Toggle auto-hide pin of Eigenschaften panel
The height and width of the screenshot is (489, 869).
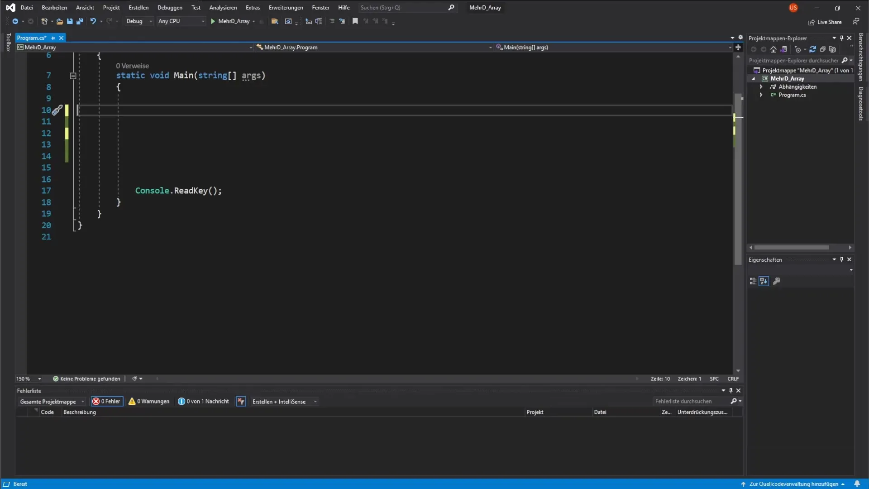point(842,259)
